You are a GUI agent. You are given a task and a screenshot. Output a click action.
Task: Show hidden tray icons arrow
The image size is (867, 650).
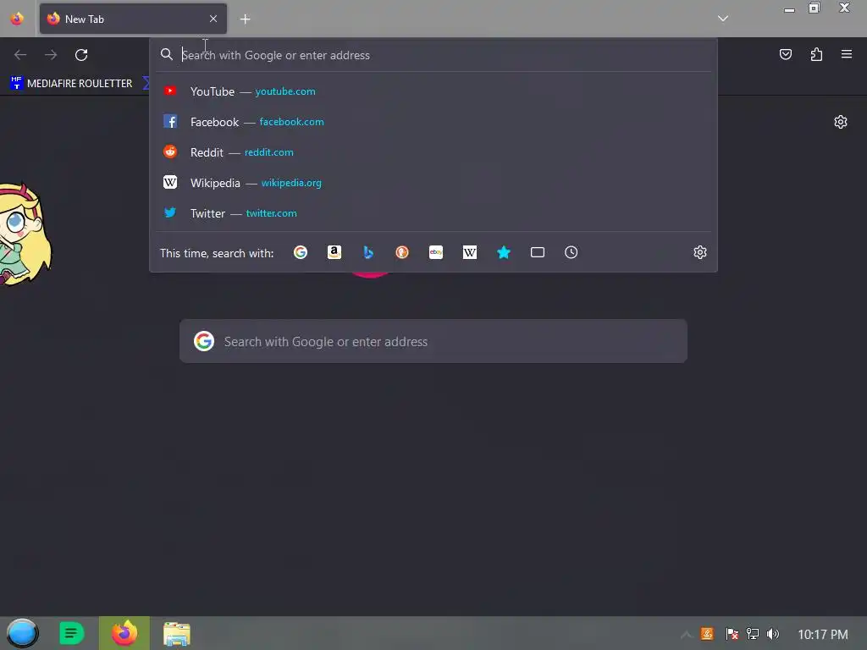[x=686, y=634]
